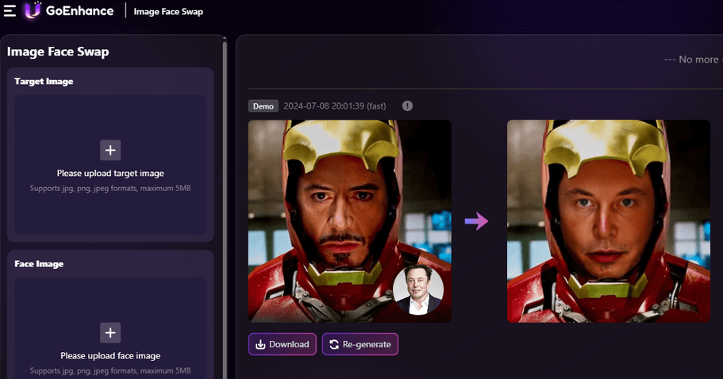Click 'Please upload target image' text
Image resolution: width=723 pixels, height=379 pixels.
click(x=110, y=173)
